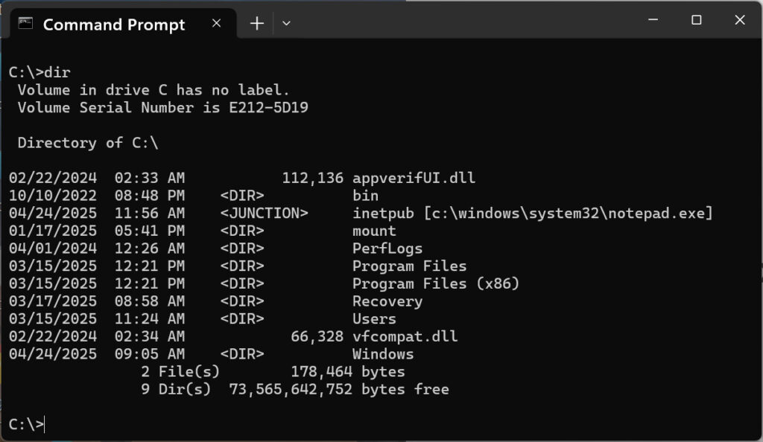Select the vfcompat.dll file entry
The image size is (763, 442).
tap(405, 336)
